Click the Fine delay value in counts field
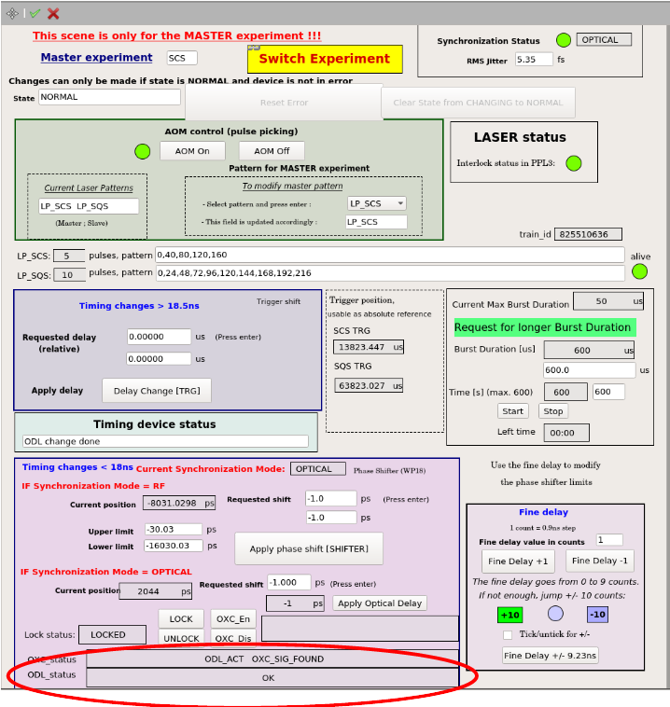Image resolution: width=670 pixels, height=707 pixels. tap(609, 540)
